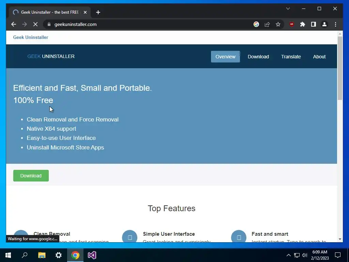Click the Fast and smart feature icon
Image resolution: width=349 pixels, height=262 pixels.
pyautogui.click(x=239, y=237)
